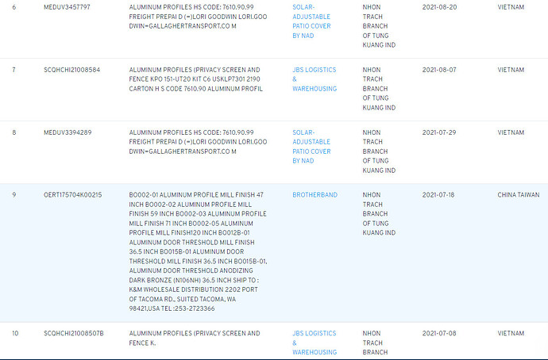
Task: Click date 2021-07-29
Action: (x=439, y=132)
